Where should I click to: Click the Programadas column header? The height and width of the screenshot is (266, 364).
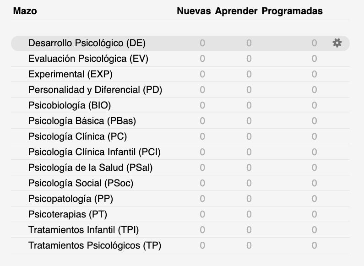[292, 11]
